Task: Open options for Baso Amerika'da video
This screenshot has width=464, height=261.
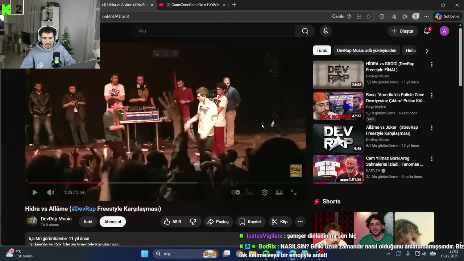Action: pyautogui.click(x=431, y=95)
